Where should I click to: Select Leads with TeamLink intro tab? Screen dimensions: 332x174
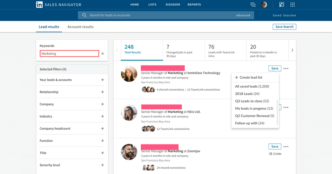pyautogui.click(x=226, y=50)
